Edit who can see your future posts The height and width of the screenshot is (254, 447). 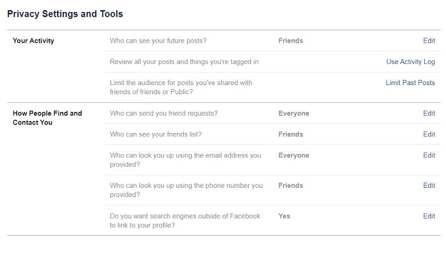pyautogui.click(x=429, y=41)
